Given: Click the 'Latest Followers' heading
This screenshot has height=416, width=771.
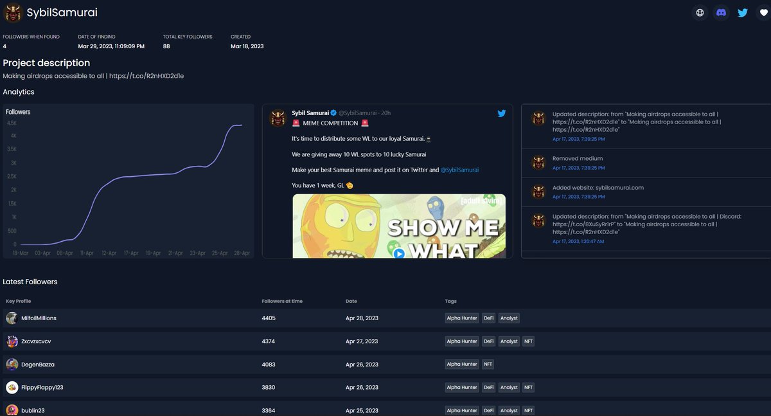Looking at the screenshot, I should tap(30, 282).
